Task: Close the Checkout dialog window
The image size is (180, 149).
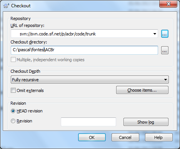Action: pos(168,4)
